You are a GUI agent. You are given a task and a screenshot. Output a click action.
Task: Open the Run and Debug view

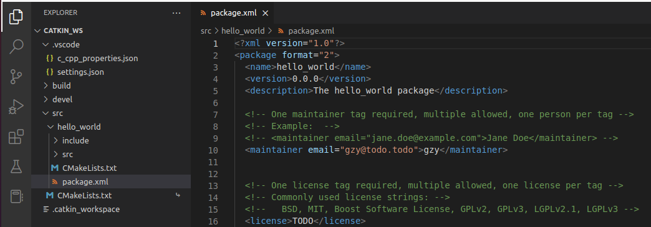(x=16, y=107)
